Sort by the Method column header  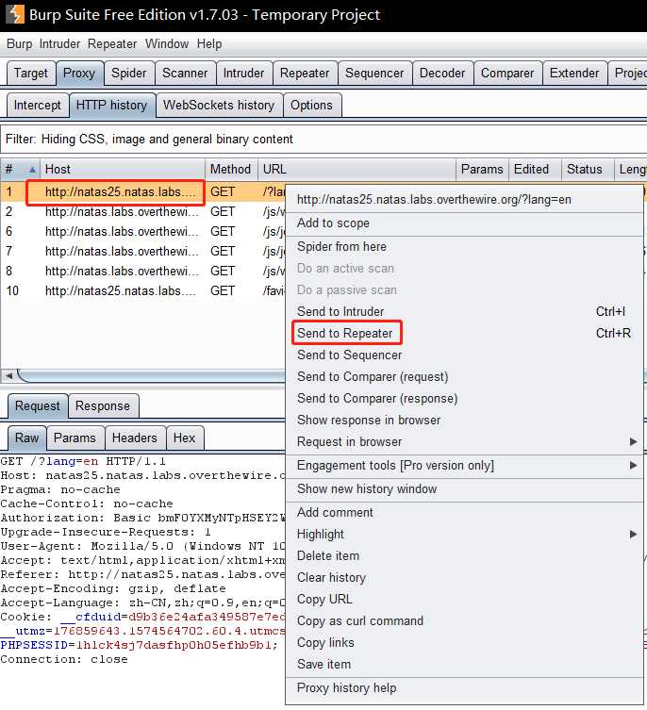(231, 170)
